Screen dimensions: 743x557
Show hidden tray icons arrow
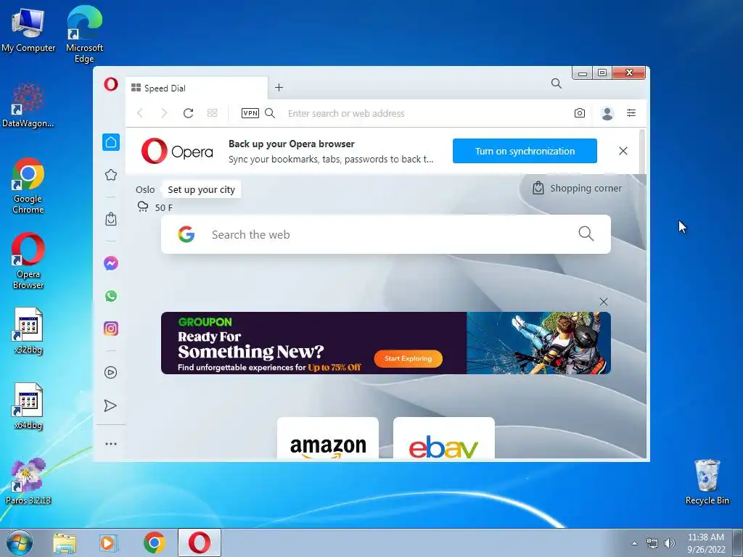tap(634, 543)
